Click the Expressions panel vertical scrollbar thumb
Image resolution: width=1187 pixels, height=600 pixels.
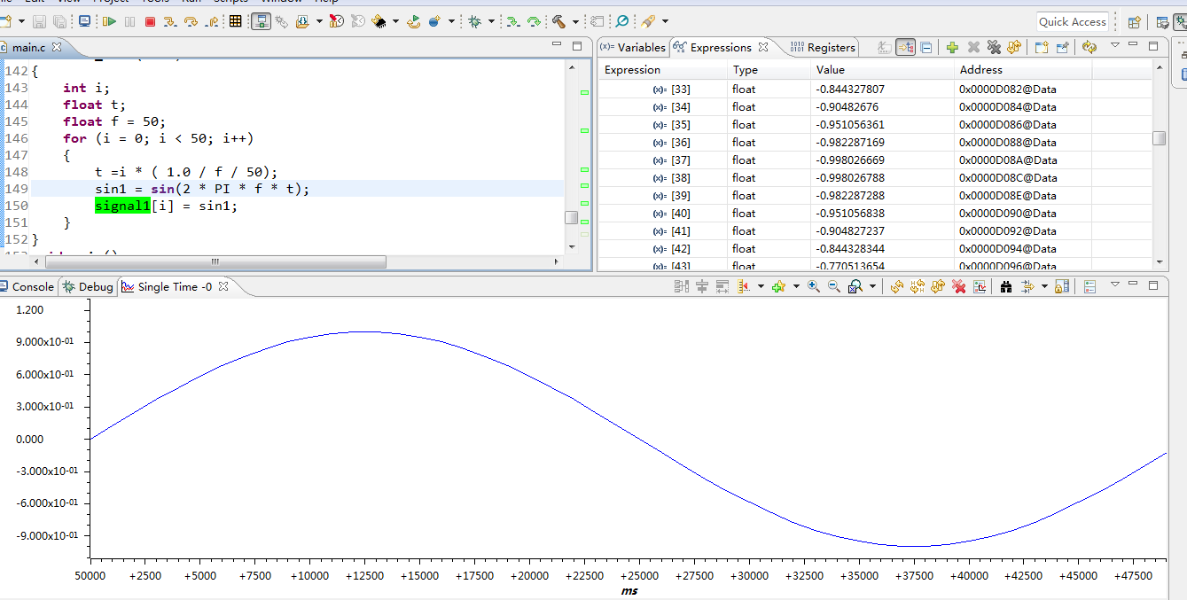(x=1160, y=138)
